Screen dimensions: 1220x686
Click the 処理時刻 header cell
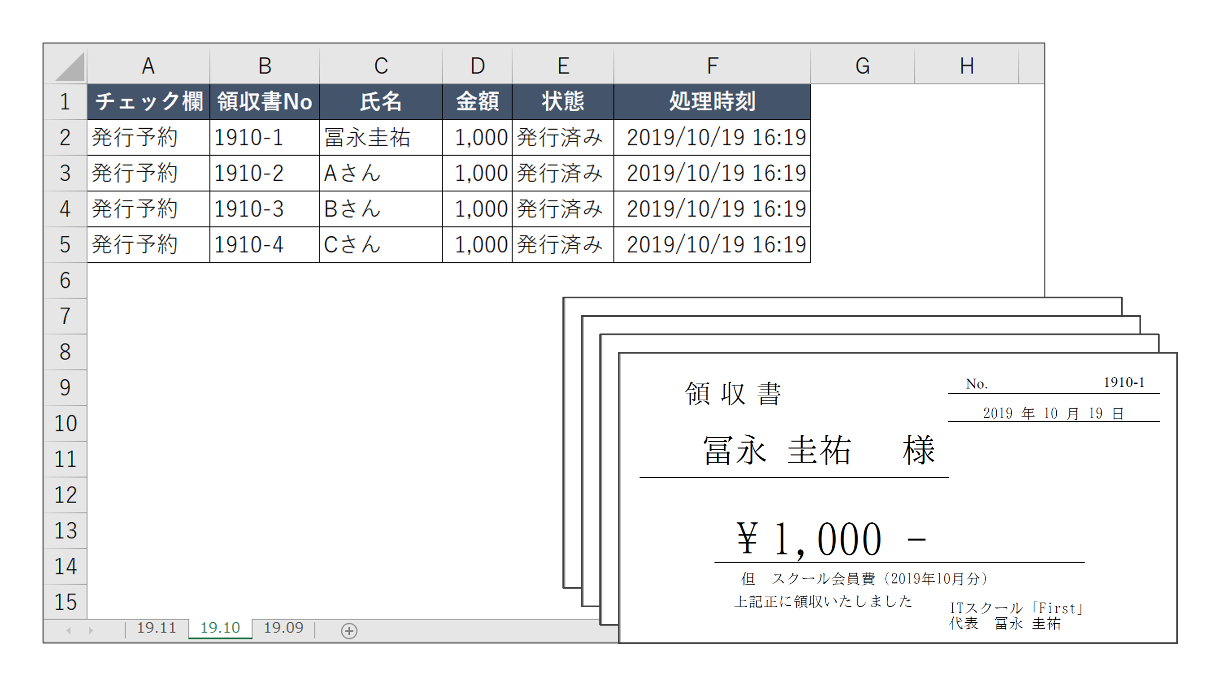712,102
